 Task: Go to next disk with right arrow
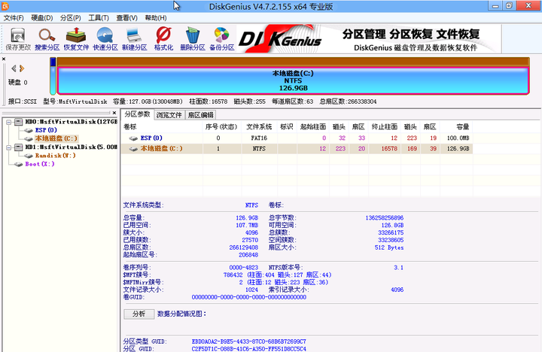[x=22, y=68]
